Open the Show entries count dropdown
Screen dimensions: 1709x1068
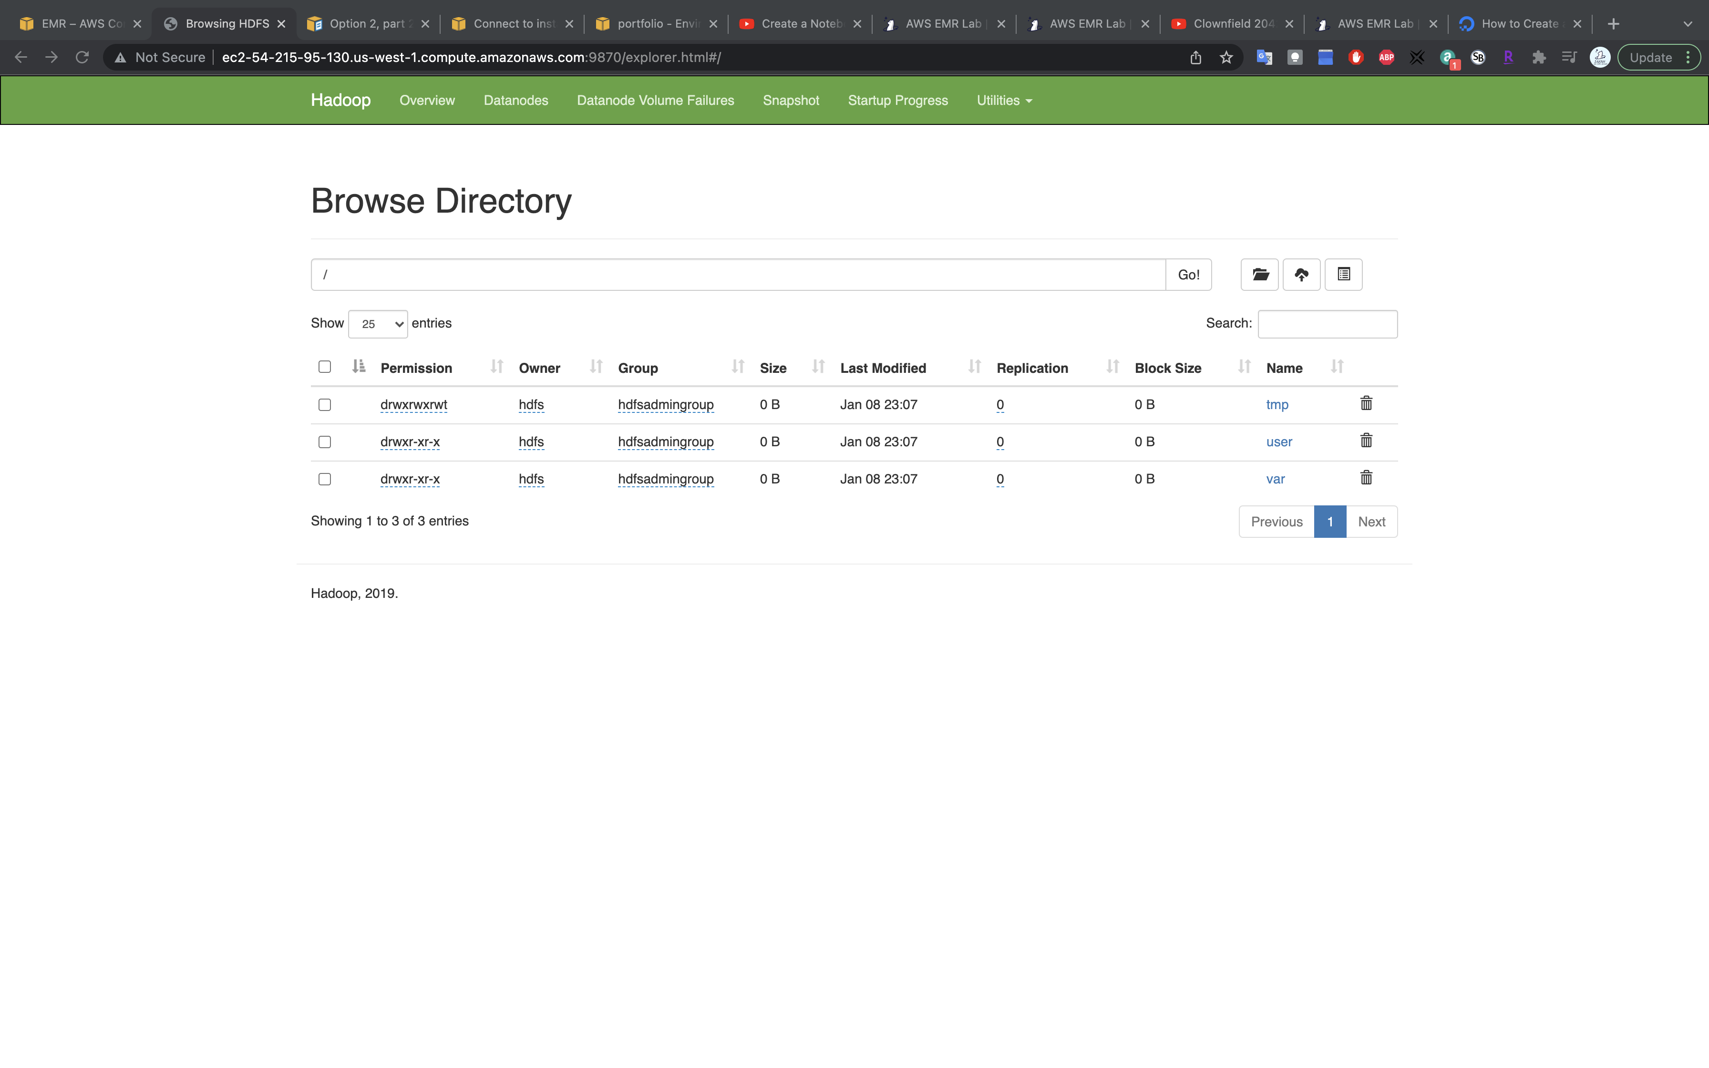tap(378, 324)
